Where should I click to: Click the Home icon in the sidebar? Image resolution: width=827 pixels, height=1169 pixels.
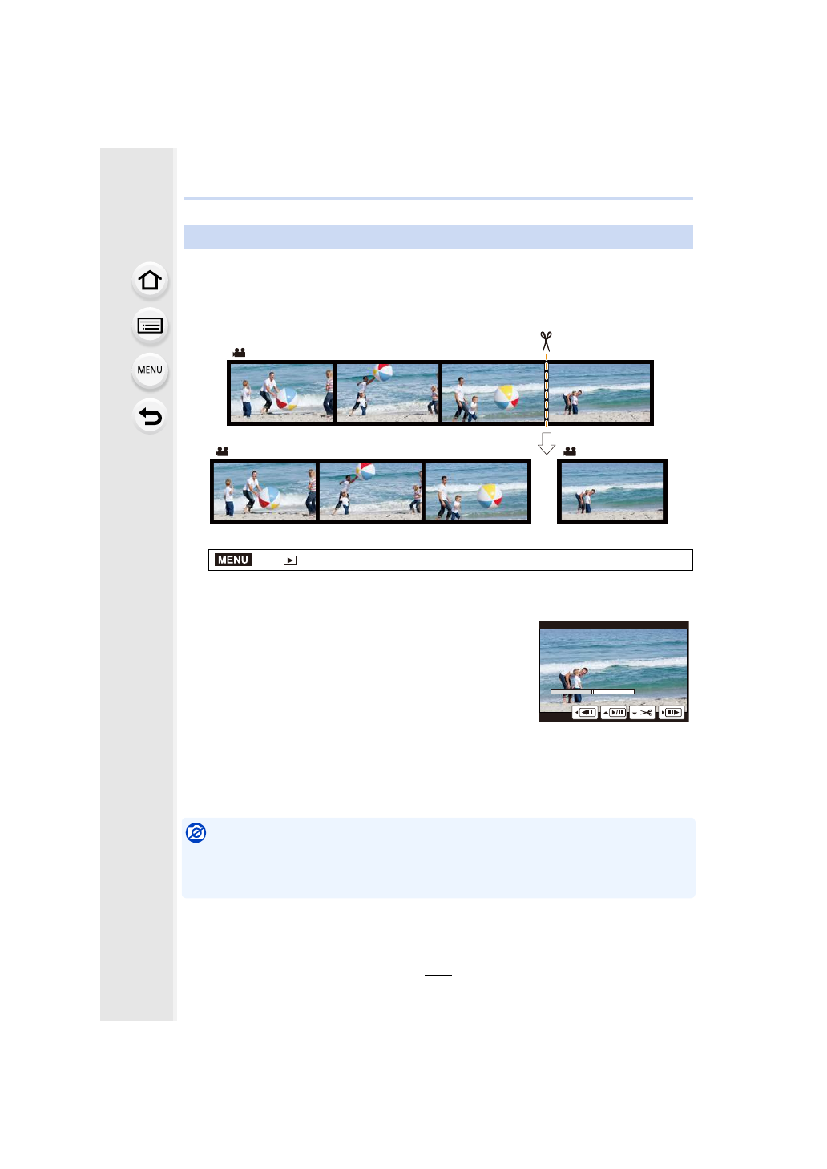150,281
